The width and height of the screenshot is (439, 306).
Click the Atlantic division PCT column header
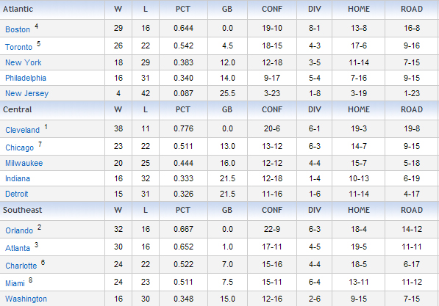pyautogui.click(x=183, y=9)
